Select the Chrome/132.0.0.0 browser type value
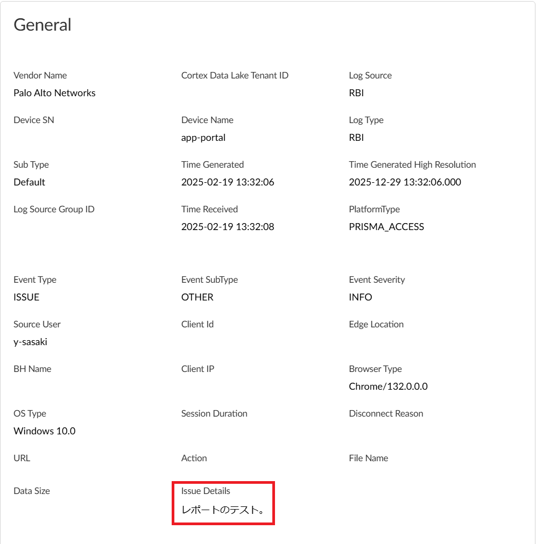 coord(389,386)
